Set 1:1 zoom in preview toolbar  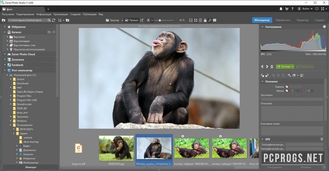pyautogui.click(x=191, y=21)
